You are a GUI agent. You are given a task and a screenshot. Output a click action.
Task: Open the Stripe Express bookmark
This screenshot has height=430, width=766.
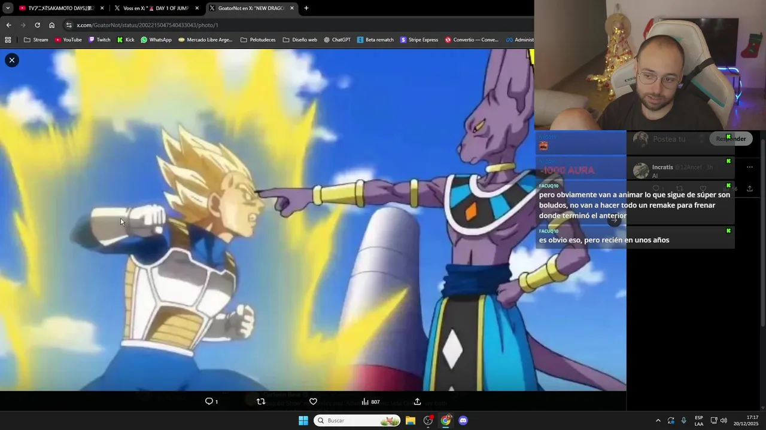click(420, 40)
